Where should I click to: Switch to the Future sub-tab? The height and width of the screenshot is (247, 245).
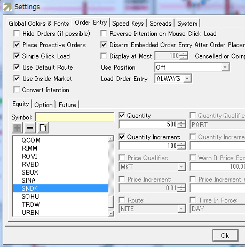pos(67,105)
